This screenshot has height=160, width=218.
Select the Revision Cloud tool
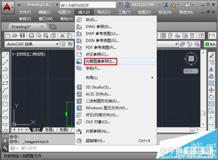5,104
